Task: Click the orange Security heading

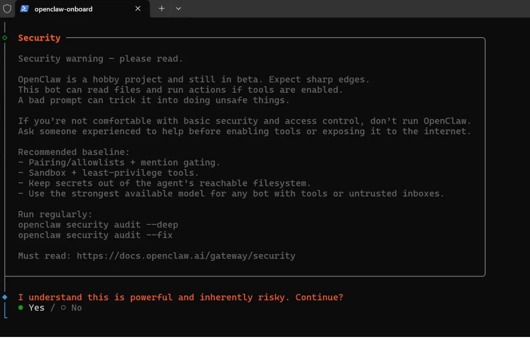Action: 39,38
